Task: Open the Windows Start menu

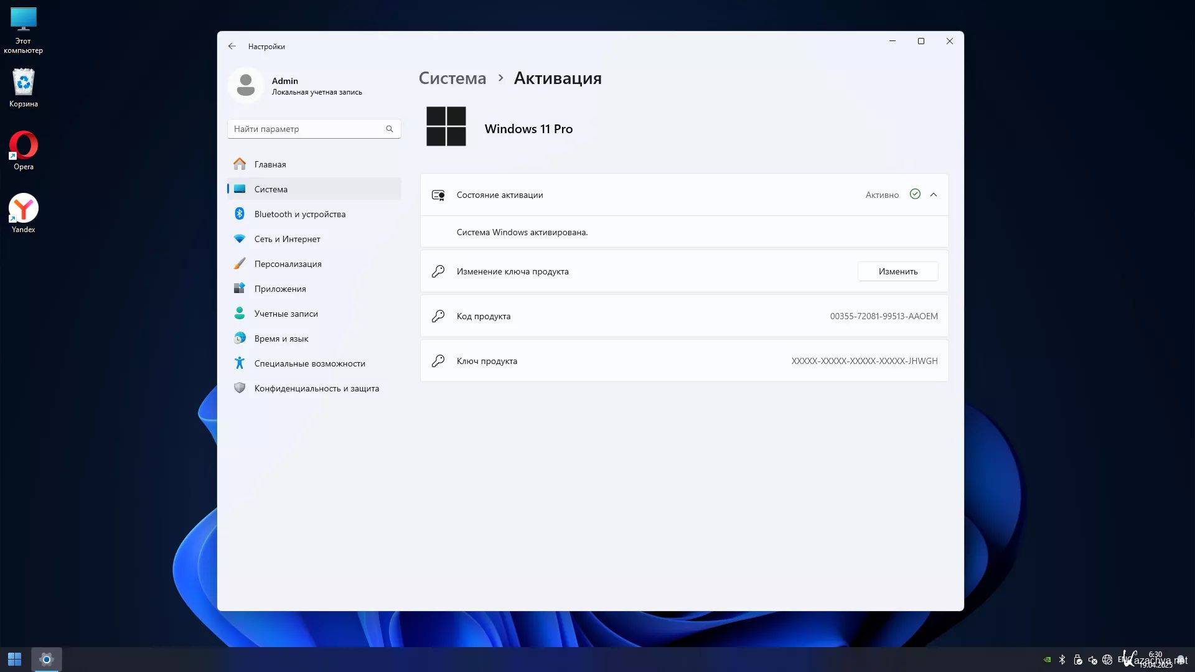Action: point(14,659)
